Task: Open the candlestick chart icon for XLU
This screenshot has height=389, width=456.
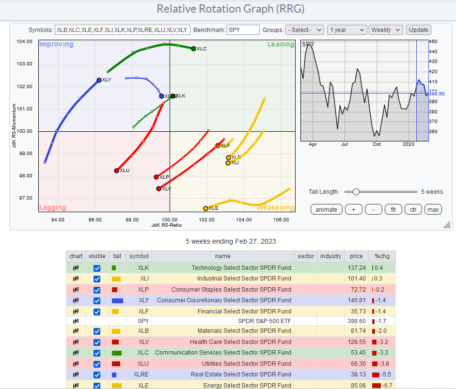Action: point(76,364)
